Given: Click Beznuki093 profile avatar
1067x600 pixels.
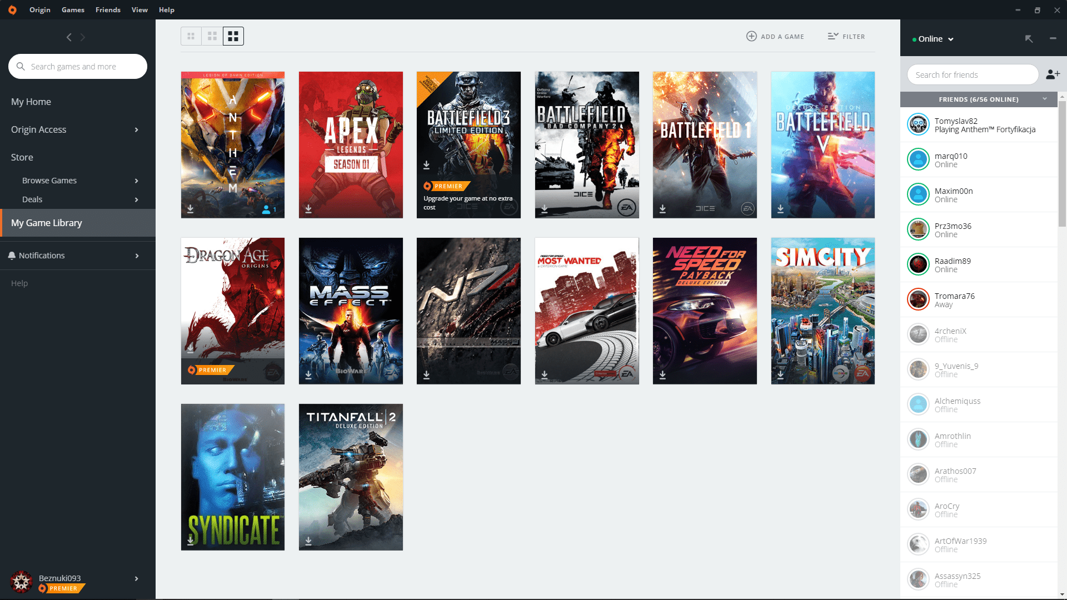Looking at the screenshot, I should pos(21,582).
